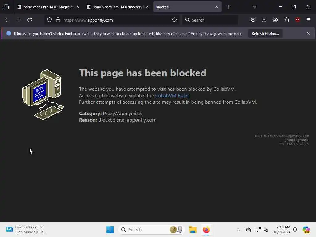Screen dimensions: 316x237
Task: Open tracking protection shield icon
Action: [49, 20]
